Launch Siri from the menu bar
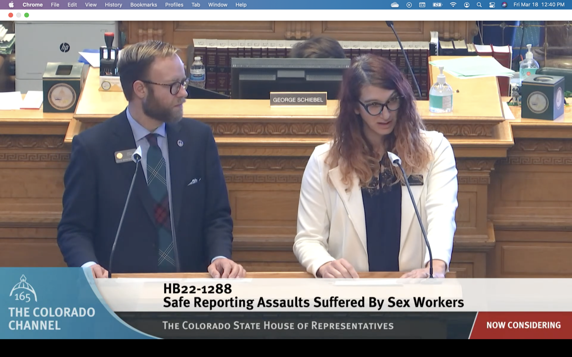This screenshot has height=357, width=572. (504, 5)
